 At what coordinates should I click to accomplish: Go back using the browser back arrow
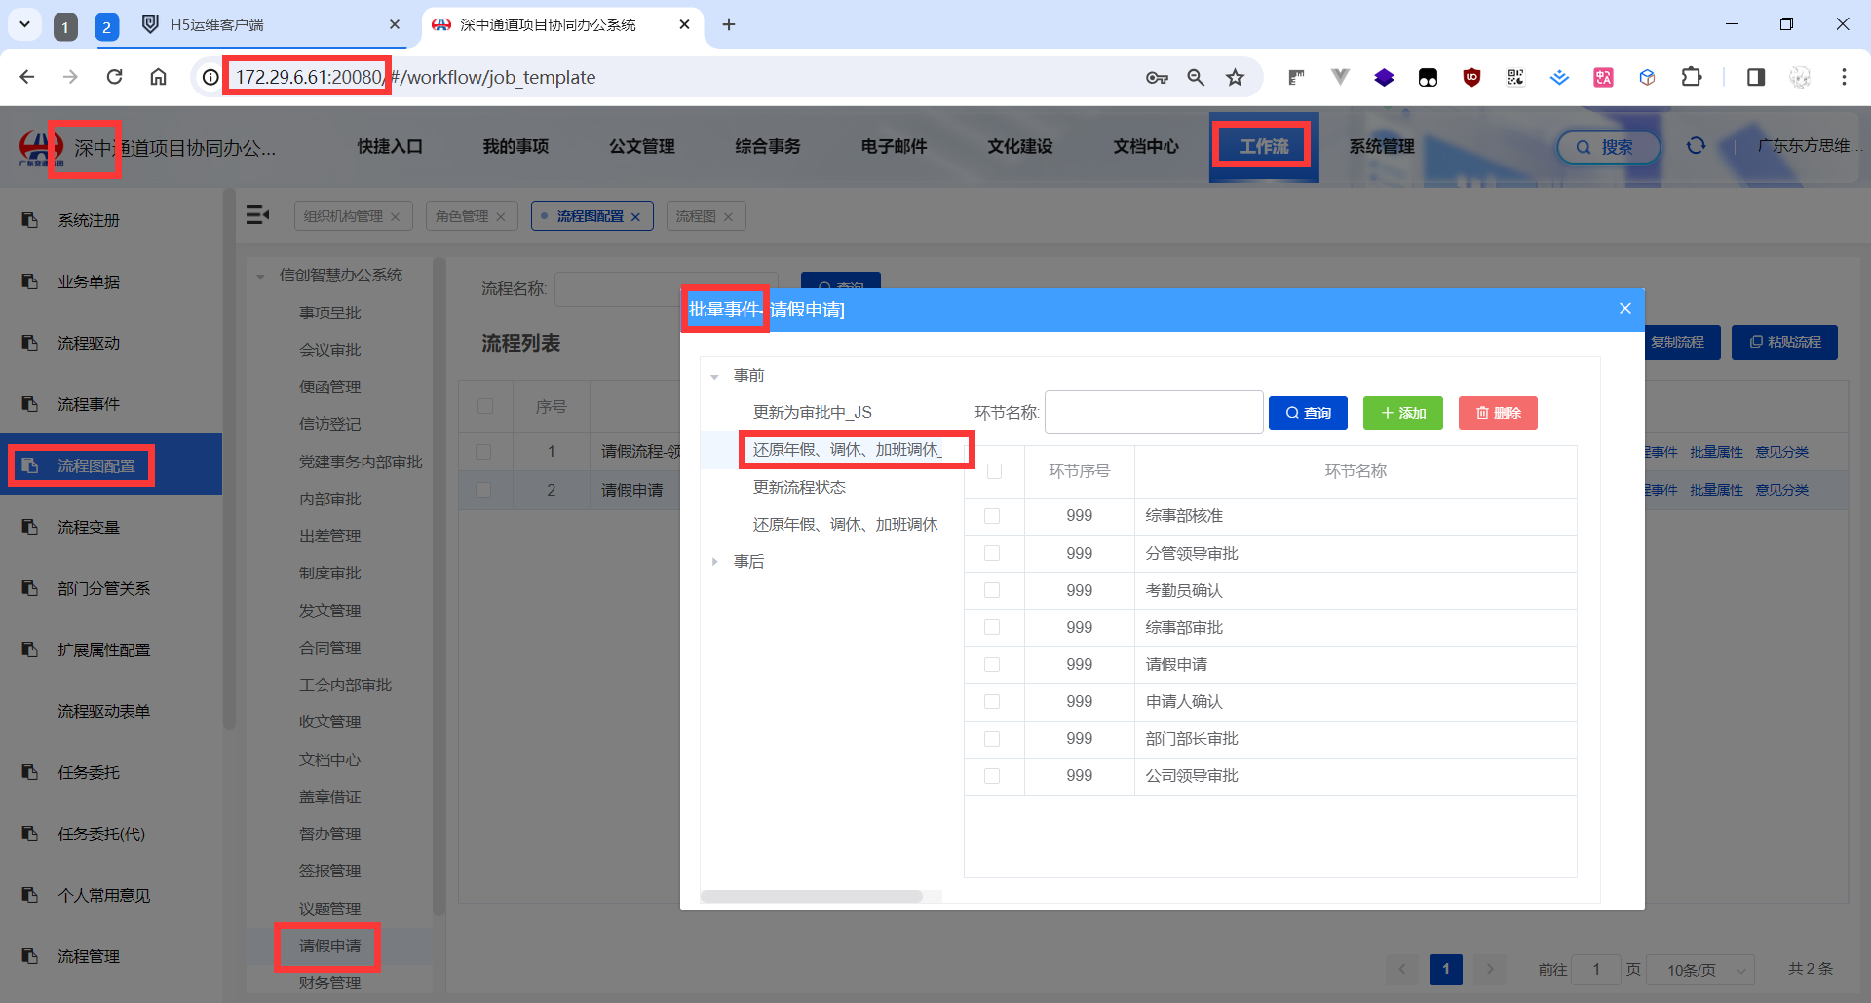(27, 77)
